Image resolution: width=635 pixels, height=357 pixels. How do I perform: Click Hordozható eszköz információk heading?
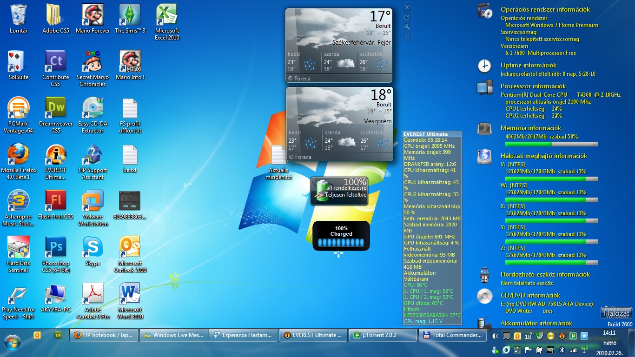click(545, 274)
